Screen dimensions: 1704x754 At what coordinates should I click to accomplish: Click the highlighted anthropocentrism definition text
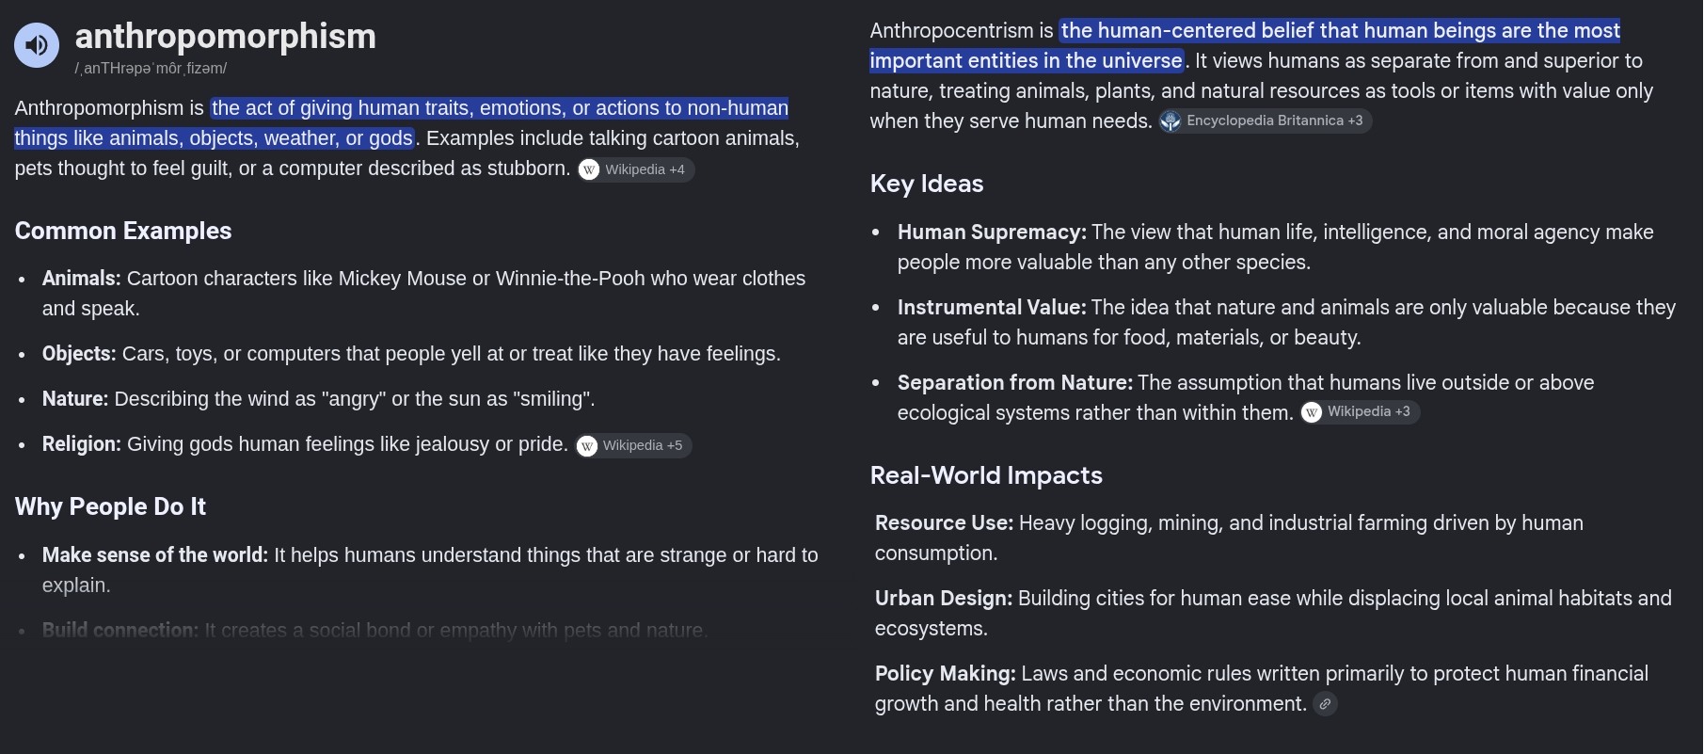(x=1245, y=45)
